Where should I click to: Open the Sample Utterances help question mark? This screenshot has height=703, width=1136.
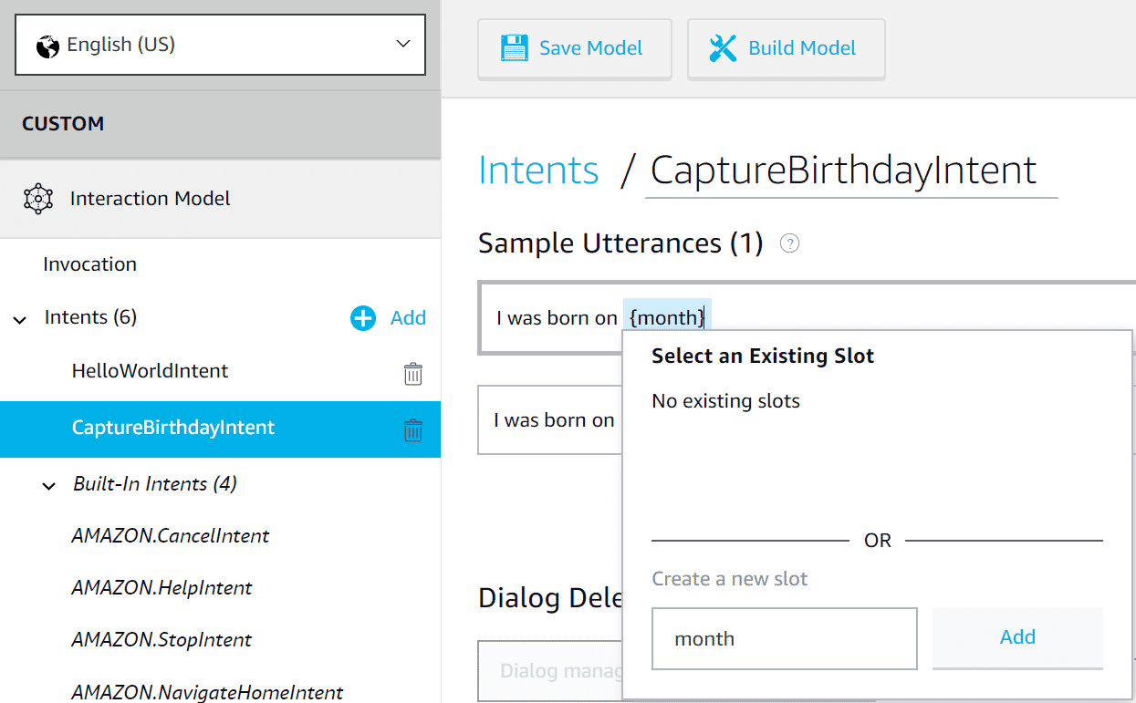[788, 243]
